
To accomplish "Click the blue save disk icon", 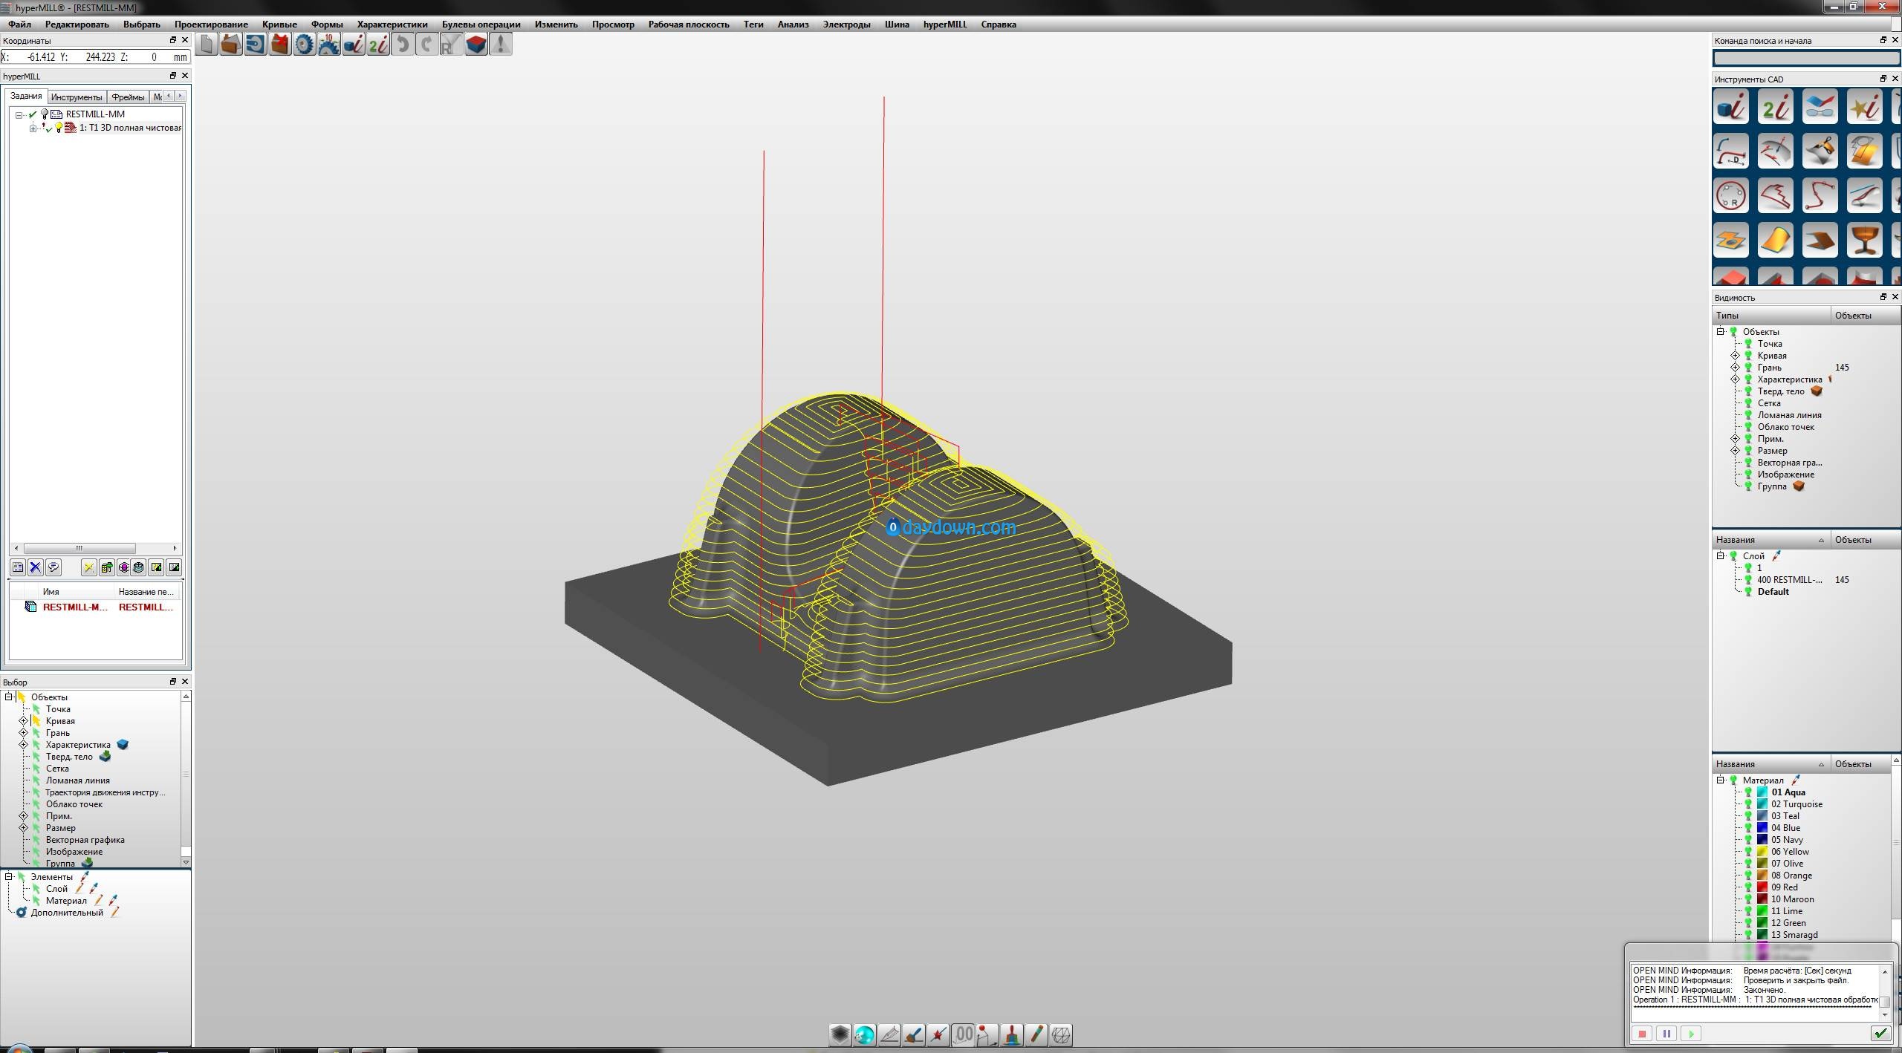I will pos(256,45).
